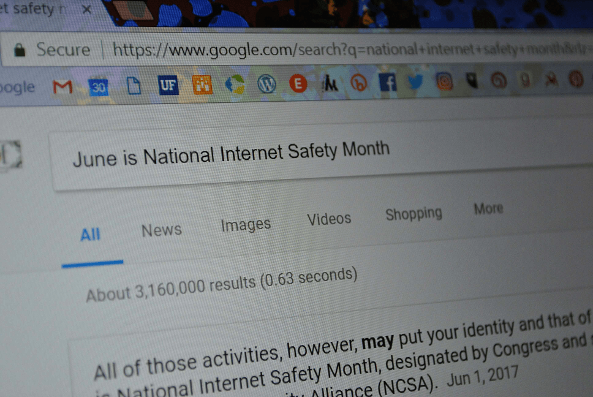This screenshot has height=397, width=593.
Task: Open the Instagram bookmark icon
Action: (444, 81)
